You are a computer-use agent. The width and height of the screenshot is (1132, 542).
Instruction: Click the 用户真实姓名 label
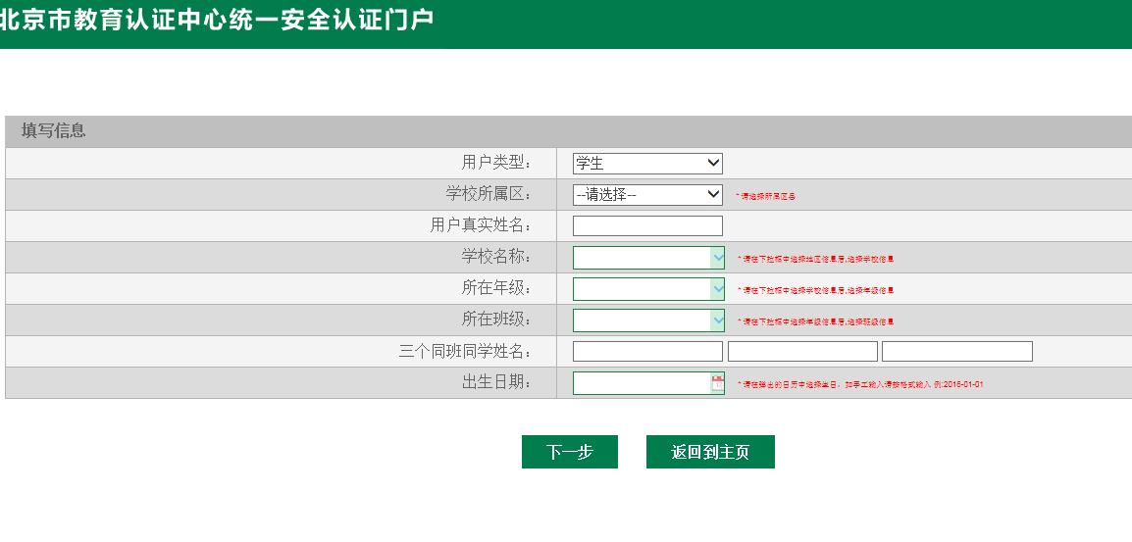481,225
